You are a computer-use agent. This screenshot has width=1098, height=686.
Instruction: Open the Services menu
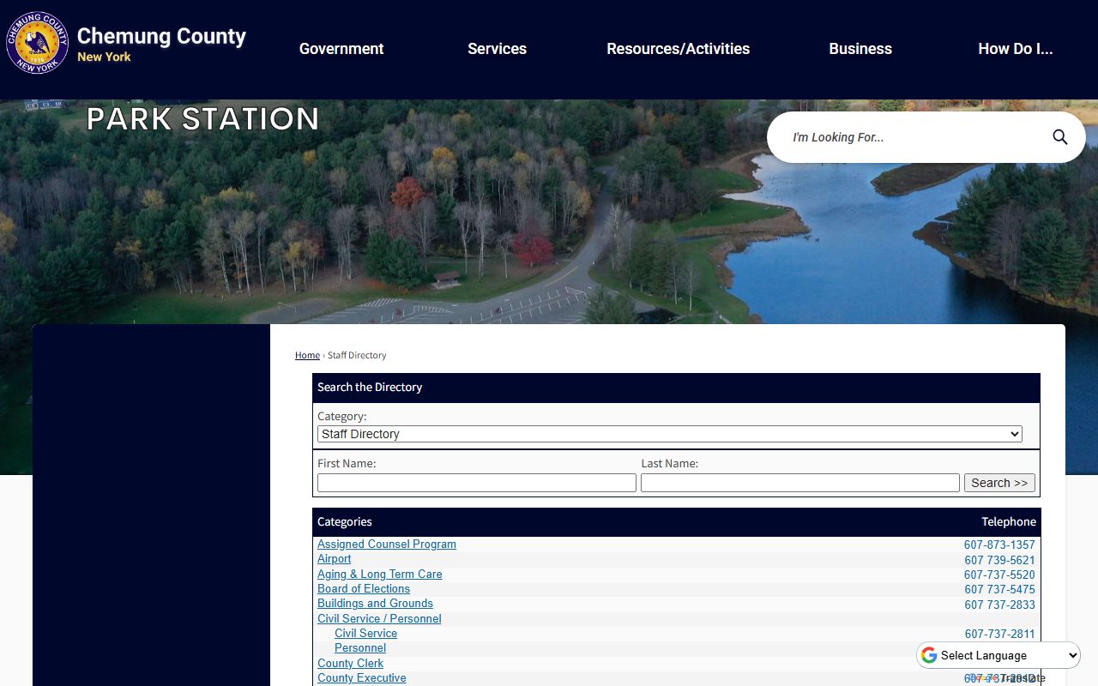click(497, 49)
